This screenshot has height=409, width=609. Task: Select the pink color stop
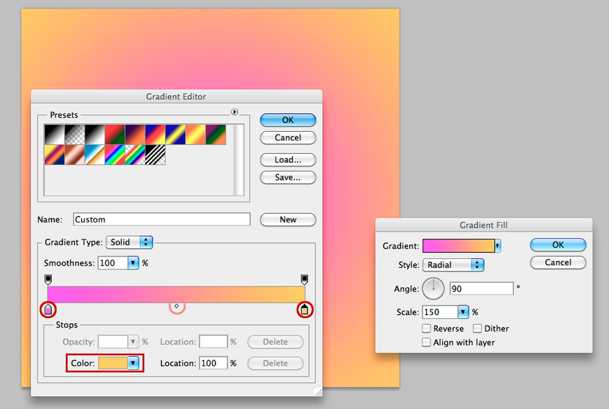point(48,310)
